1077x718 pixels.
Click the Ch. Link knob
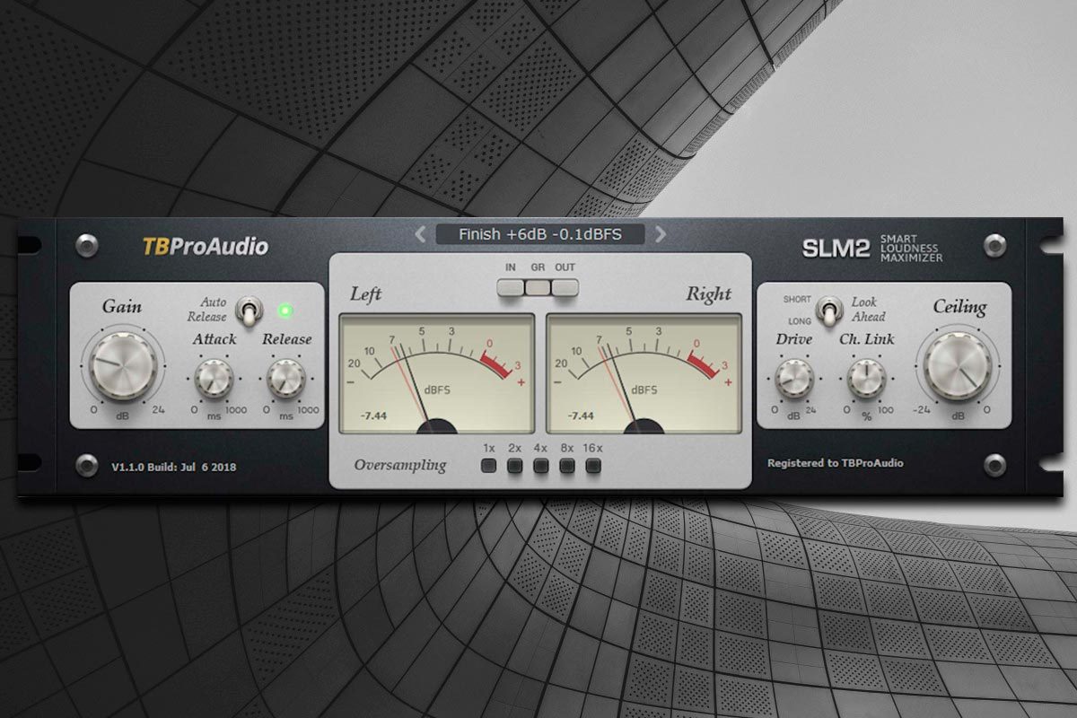(x=866, y=378)
